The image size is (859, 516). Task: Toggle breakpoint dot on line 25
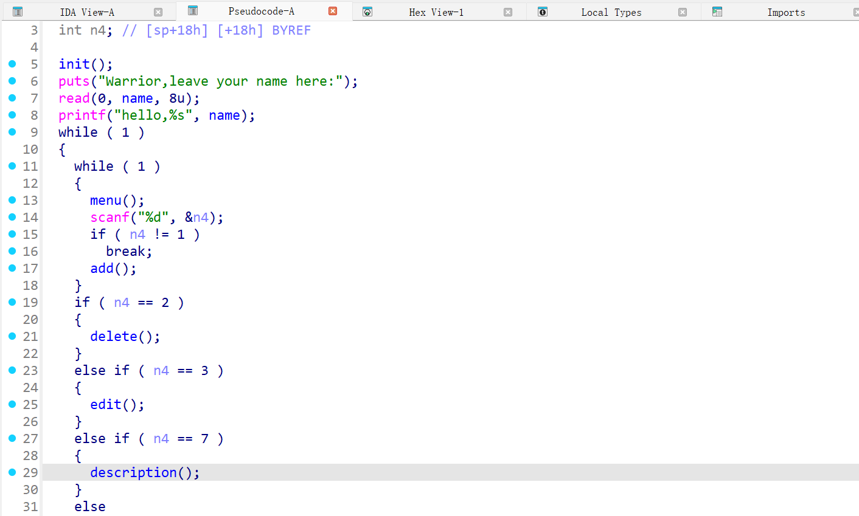(x=12, y=404)
